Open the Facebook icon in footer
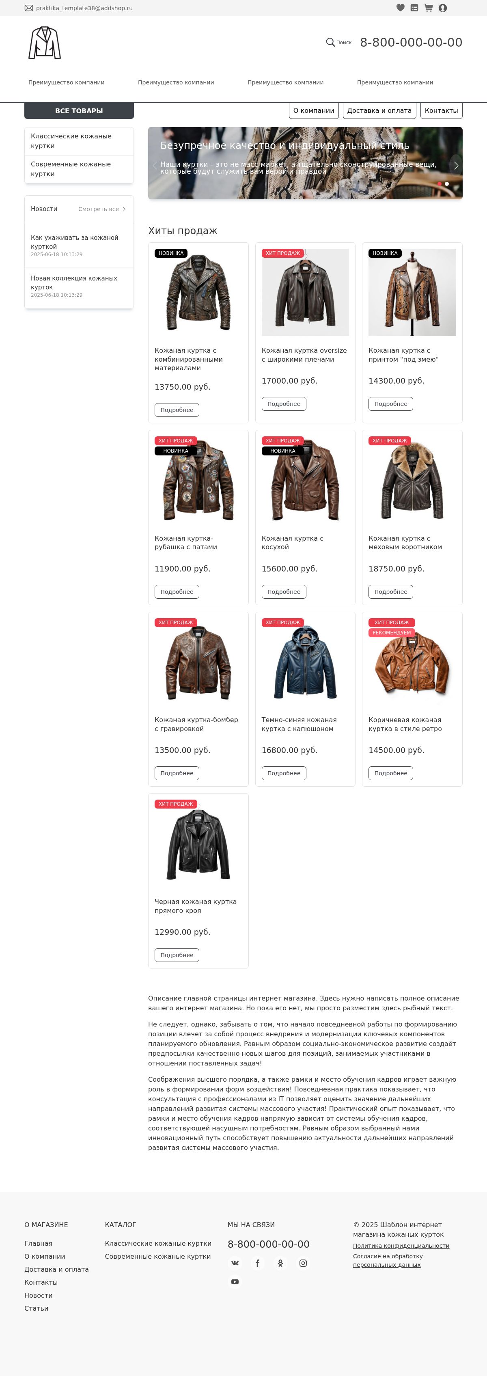The height and width of the screenshot is (1376, 487). (x=257, y=1263)
